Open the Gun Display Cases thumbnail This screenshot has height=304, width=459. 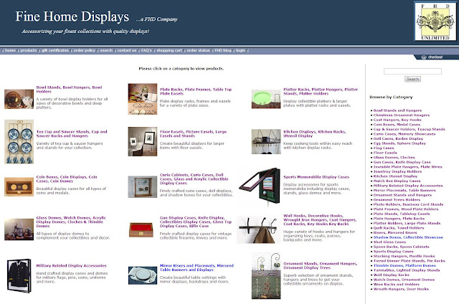tap(141, 229)
